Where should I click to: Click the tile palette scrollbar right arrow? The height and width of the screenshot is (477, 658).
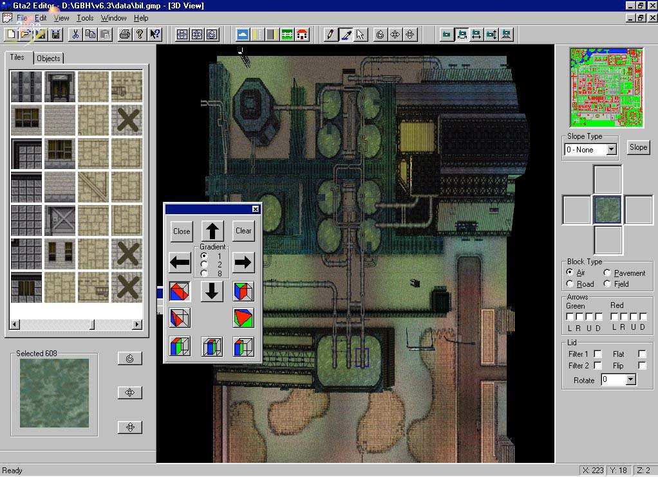pyautogui.click(x=137, y=325)
